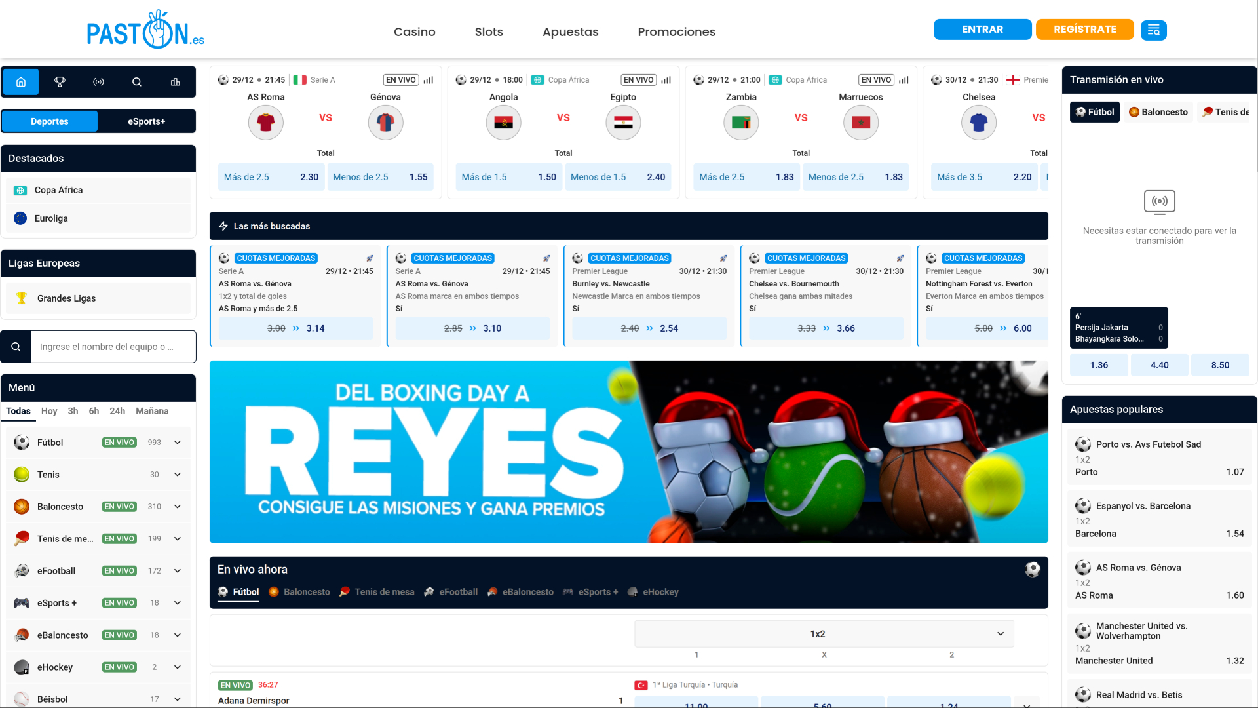This screenshot has height=708, width=1258.
Task: Expand the Fútbol sport list
Action: [178, 442]
